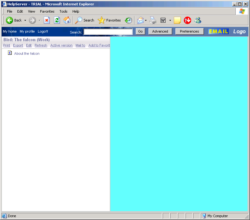Click the IE icon in title bar

click(4, 4)
